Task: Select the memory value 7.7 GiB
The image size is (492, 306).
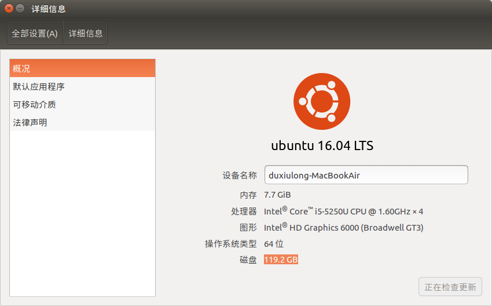Action: click(x=277, y=195)
